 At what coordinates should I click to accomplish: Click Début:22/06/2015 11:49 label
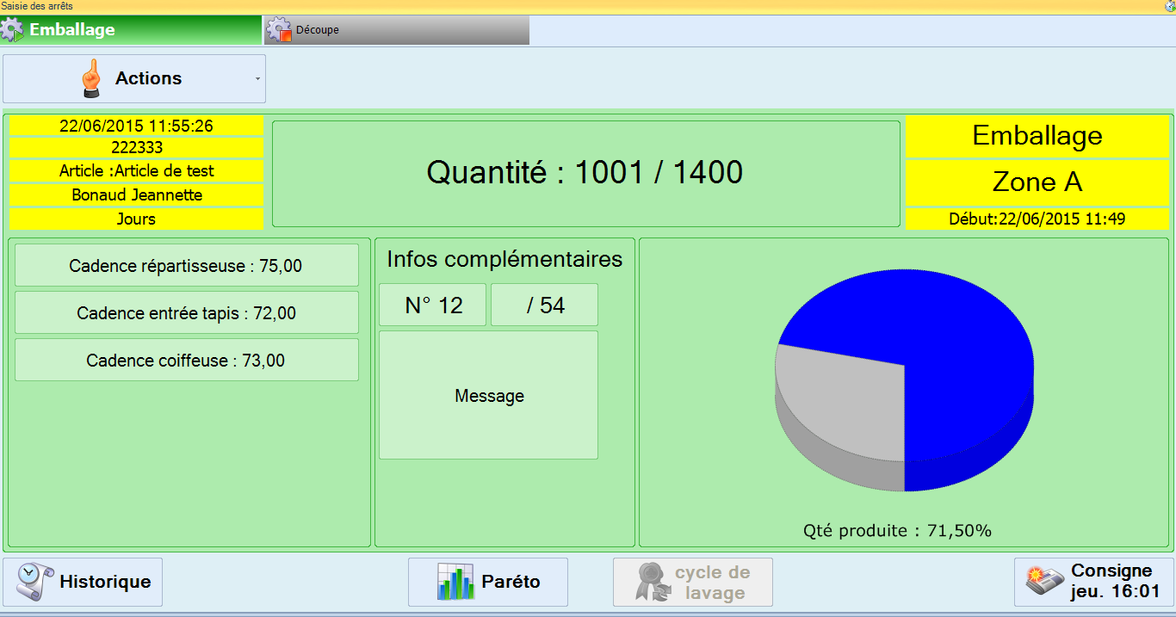[1037, 219]
